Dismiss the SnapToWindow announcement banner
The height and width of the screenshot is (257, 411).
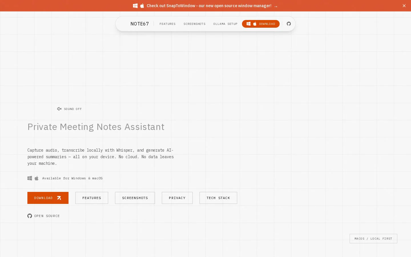[x=404, y=6]
